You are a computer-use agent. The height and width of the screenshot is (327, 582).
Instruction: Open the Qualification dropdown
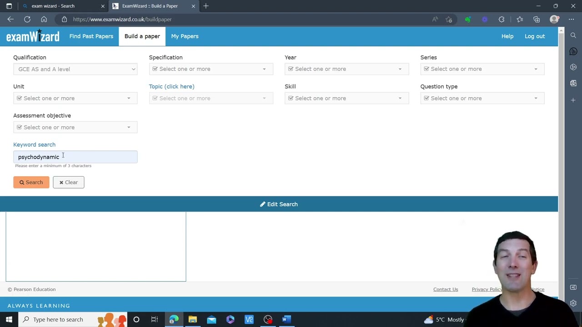click(75, 69)
